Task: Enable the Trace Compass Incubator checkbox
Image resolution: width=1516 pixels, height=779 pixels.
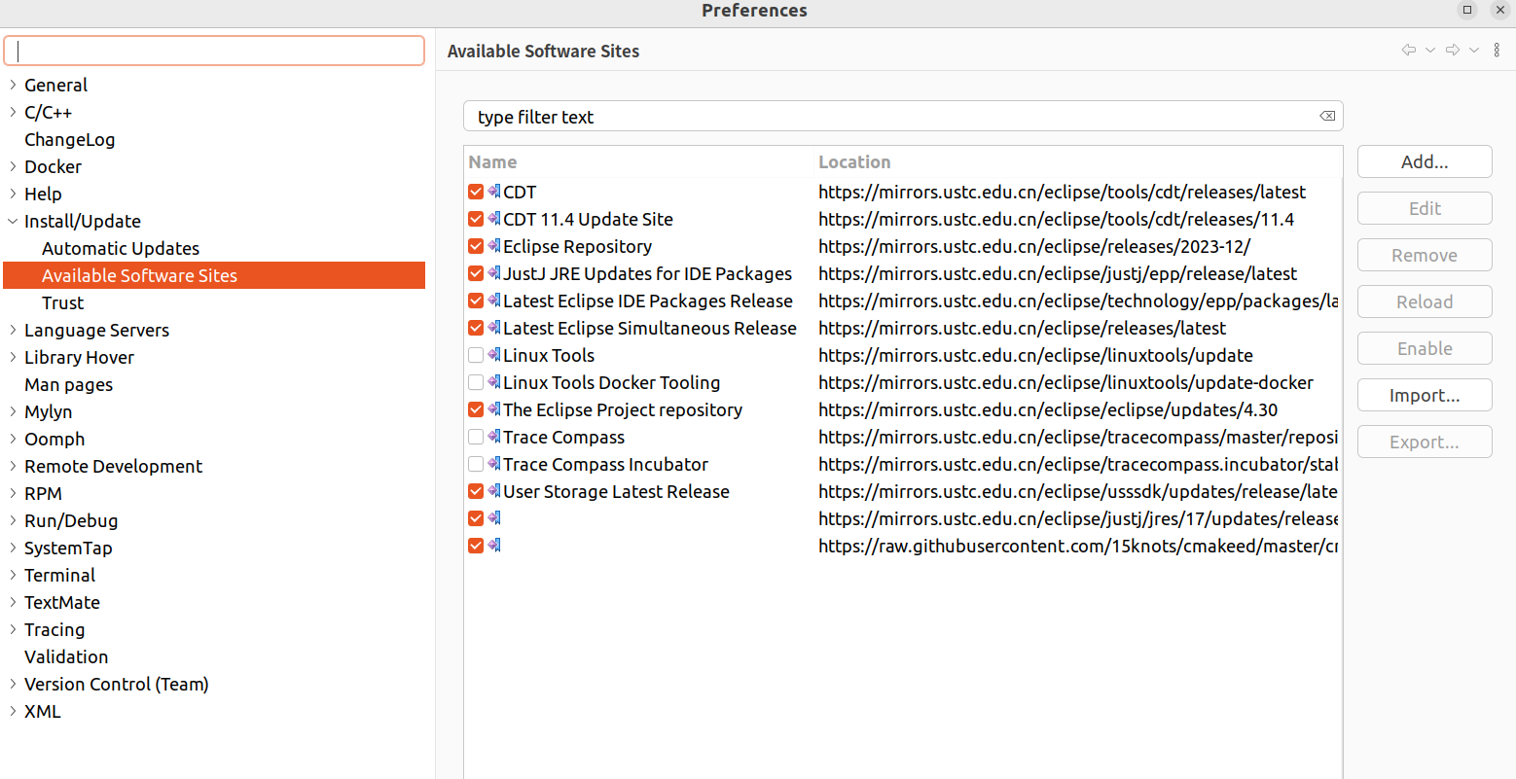Action: [476, 464]
